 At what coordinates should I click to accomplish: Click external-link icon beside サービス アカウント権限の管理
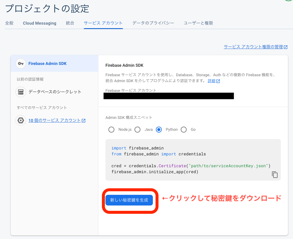click(286, 47)
